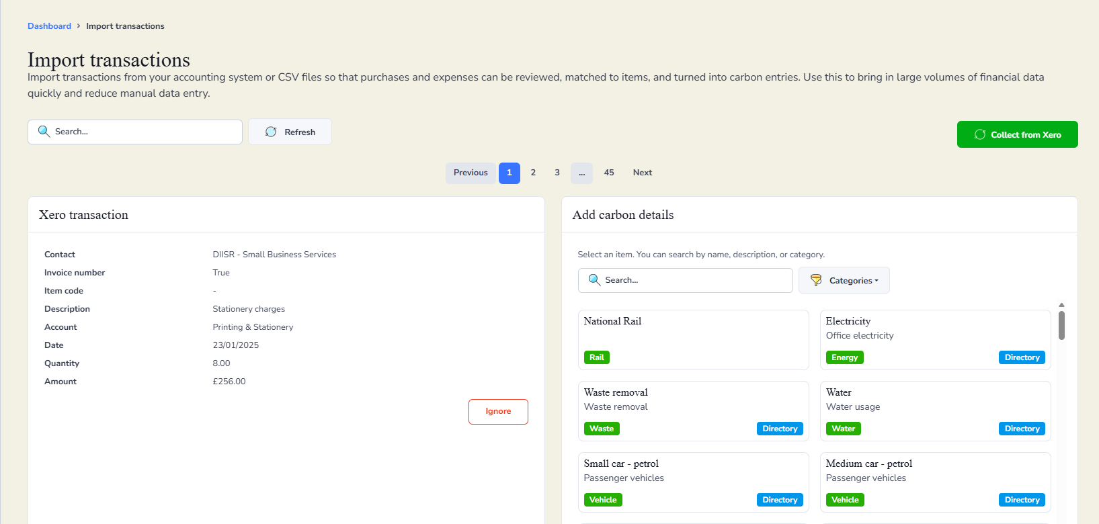Select page 3 in pagination

click(557, 173)
